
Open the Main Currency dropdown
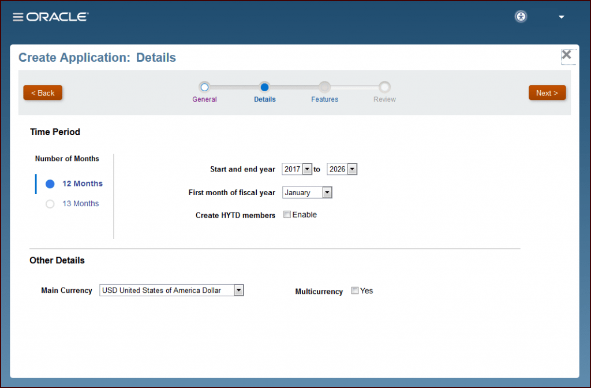(171, 290)
